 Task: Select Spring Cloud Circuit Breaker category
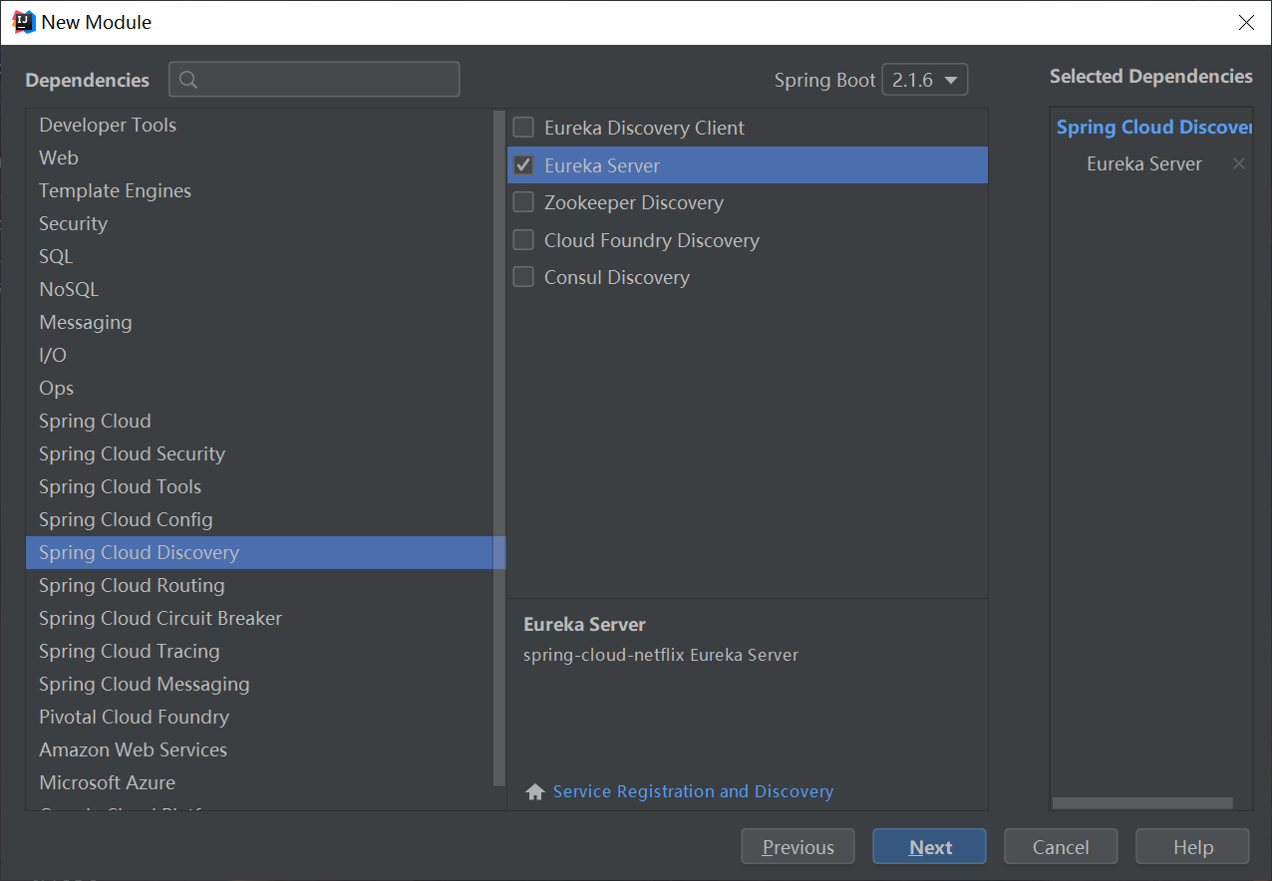coord(259,618)
